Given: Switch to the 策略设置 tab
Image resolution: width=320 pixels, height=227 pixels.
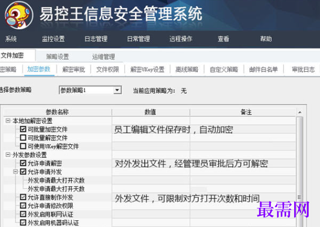Looking at the screenshot, I should 57,57.
